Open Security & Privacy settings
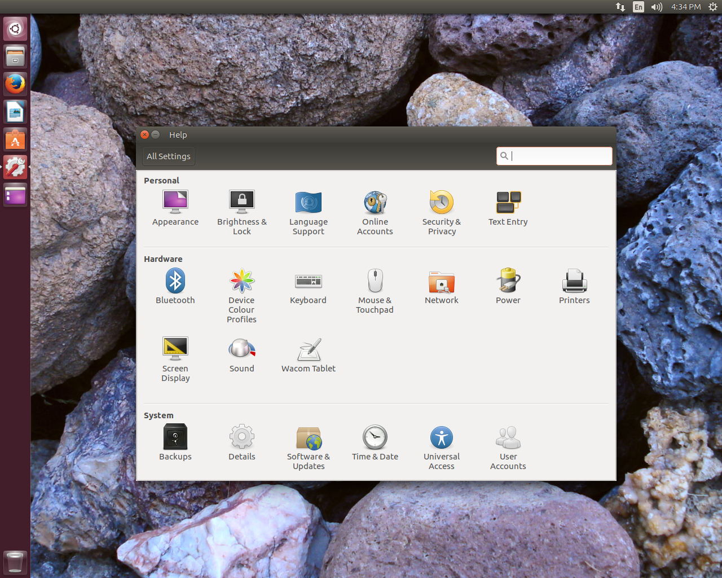 (x=442, y=213)
